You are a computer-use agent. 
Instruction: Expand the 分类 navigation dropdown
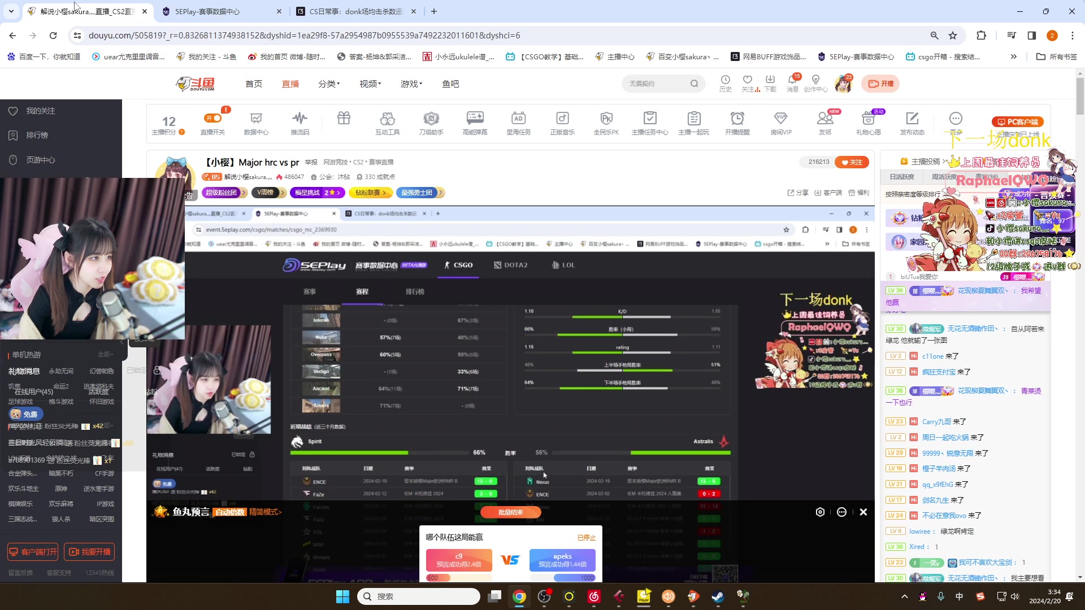(x=329, y=84)
